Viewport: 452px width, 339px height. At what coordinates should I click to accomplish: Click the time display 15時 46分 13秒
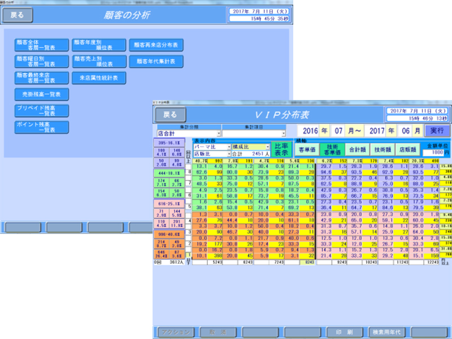pyautogui.click(x=418, y=118)
